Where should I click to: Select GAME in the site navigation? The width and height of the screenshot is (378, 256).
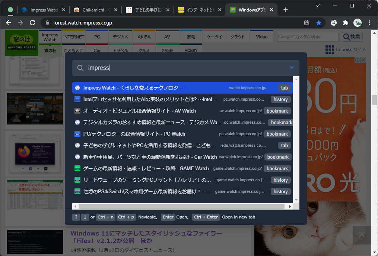(x=167, y=49)
